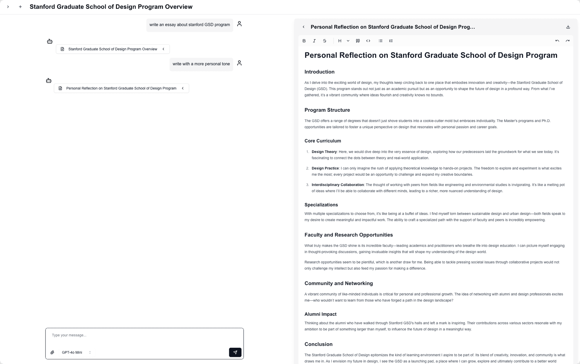Click the Italic formatting icon
Screen dimensions: 580x364
coord(314,41)
